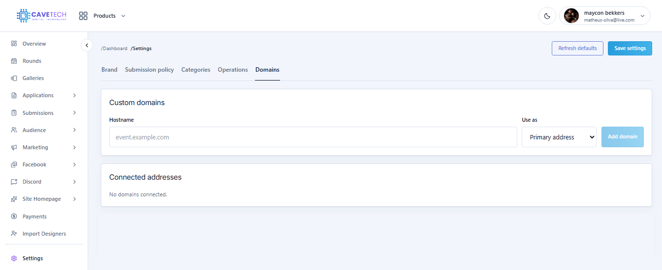Collapse the sidebar with the arrow button
The height and width of the screenshot is (270, 662).
point(87,45)
